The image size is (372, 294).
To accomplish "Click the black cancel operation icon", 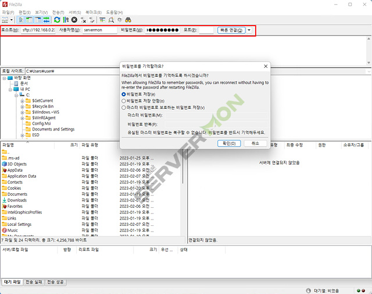I will click(x=74, y=20).
